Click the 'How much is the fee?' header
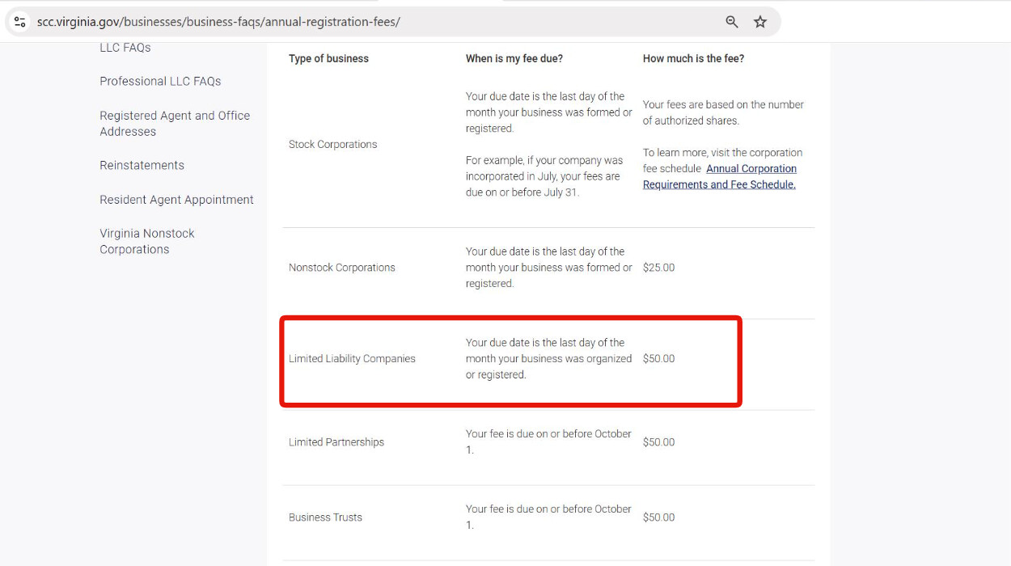Image resolution: width=1011 pixels, height=566 pixels. pos(693,58)
